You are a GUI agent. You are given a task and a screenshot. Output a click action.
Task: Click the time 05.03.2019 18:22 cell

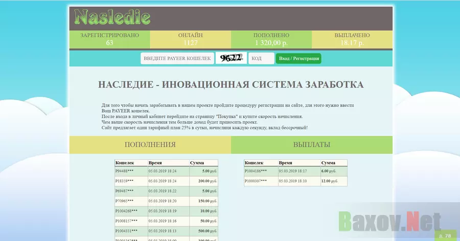[x=168, y=191]
